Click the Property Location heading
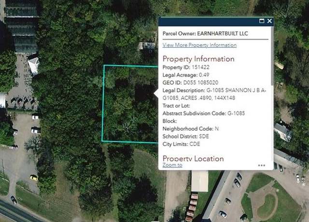The width and height of the screenshot is (309, 222). click(193, 159)
